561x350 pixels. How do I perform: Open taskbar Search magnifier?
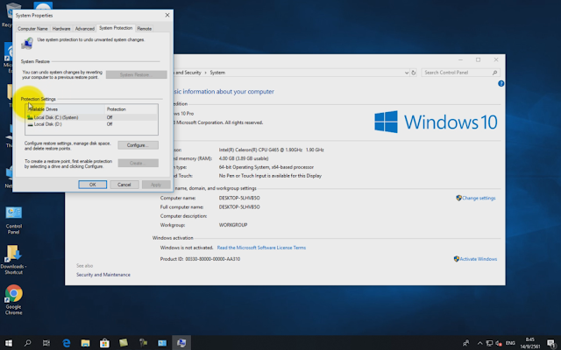point(27,343)
